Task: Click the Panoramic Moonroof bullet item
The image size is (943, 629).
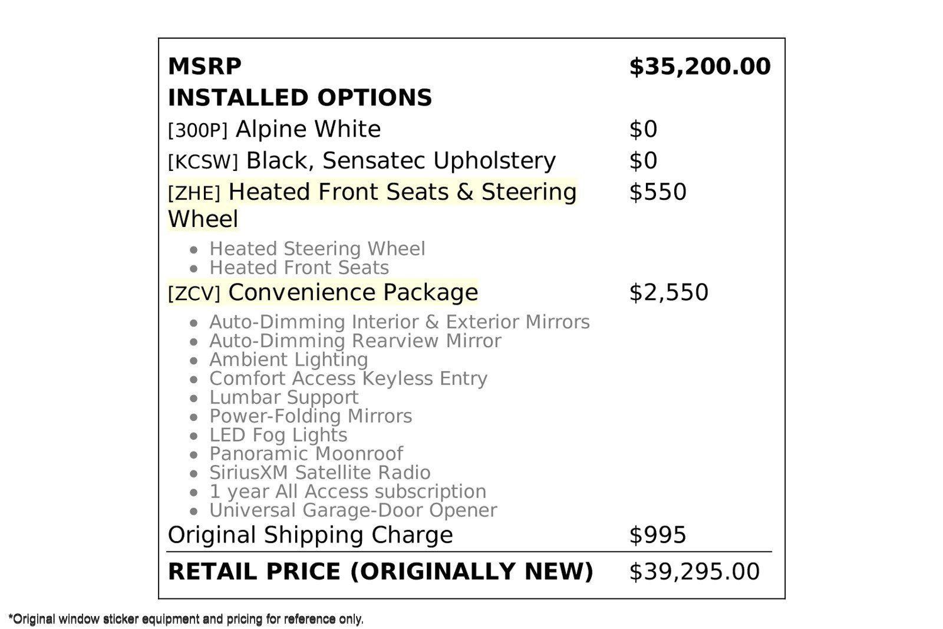Action: click(305, 454)
